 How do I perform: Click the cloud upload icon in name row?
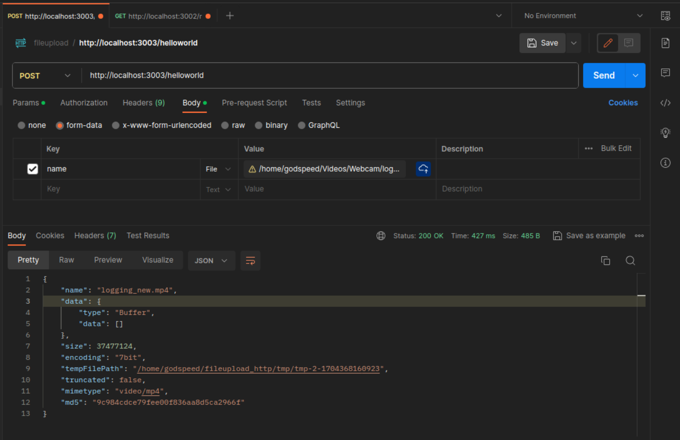click(x=423, y=169)
